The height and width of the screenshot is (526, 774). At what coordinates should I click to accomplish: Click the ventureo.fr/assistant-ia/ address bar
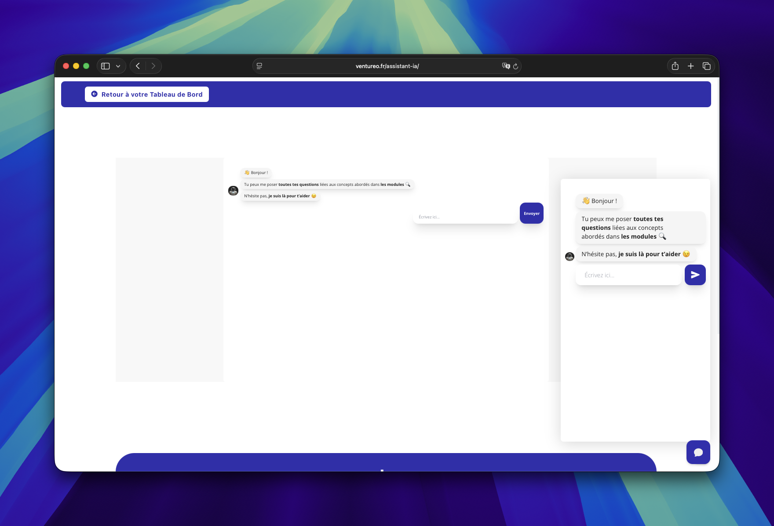click(387, 66)
